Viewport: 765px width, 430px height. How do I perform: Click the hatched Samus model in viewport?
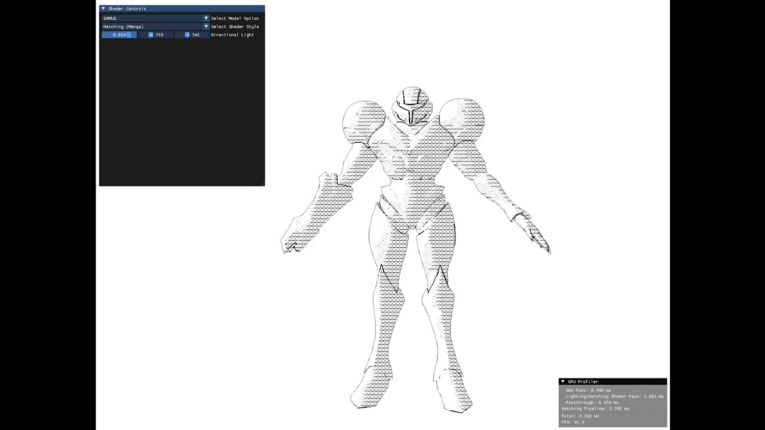pyautogui.click(x=415, y=249)
